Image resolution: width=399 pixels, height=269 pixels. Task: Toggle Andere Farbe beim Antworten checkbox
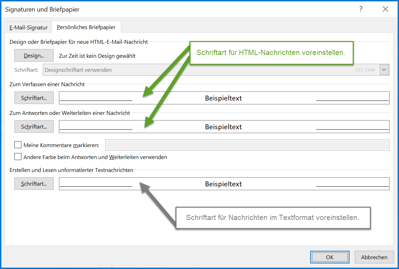tap(18, 157)
